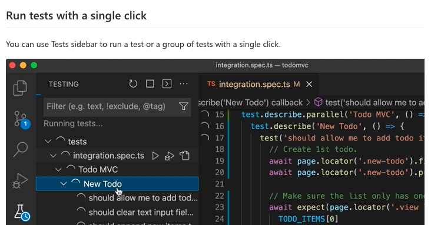
Task: Run integration.spec.ts tests with play icon
Action: [x=155, y=156]
